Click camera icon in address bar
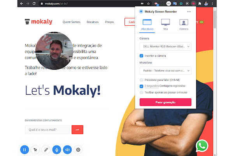Screen dimensions: 249x156 click(x=142, y=4)
